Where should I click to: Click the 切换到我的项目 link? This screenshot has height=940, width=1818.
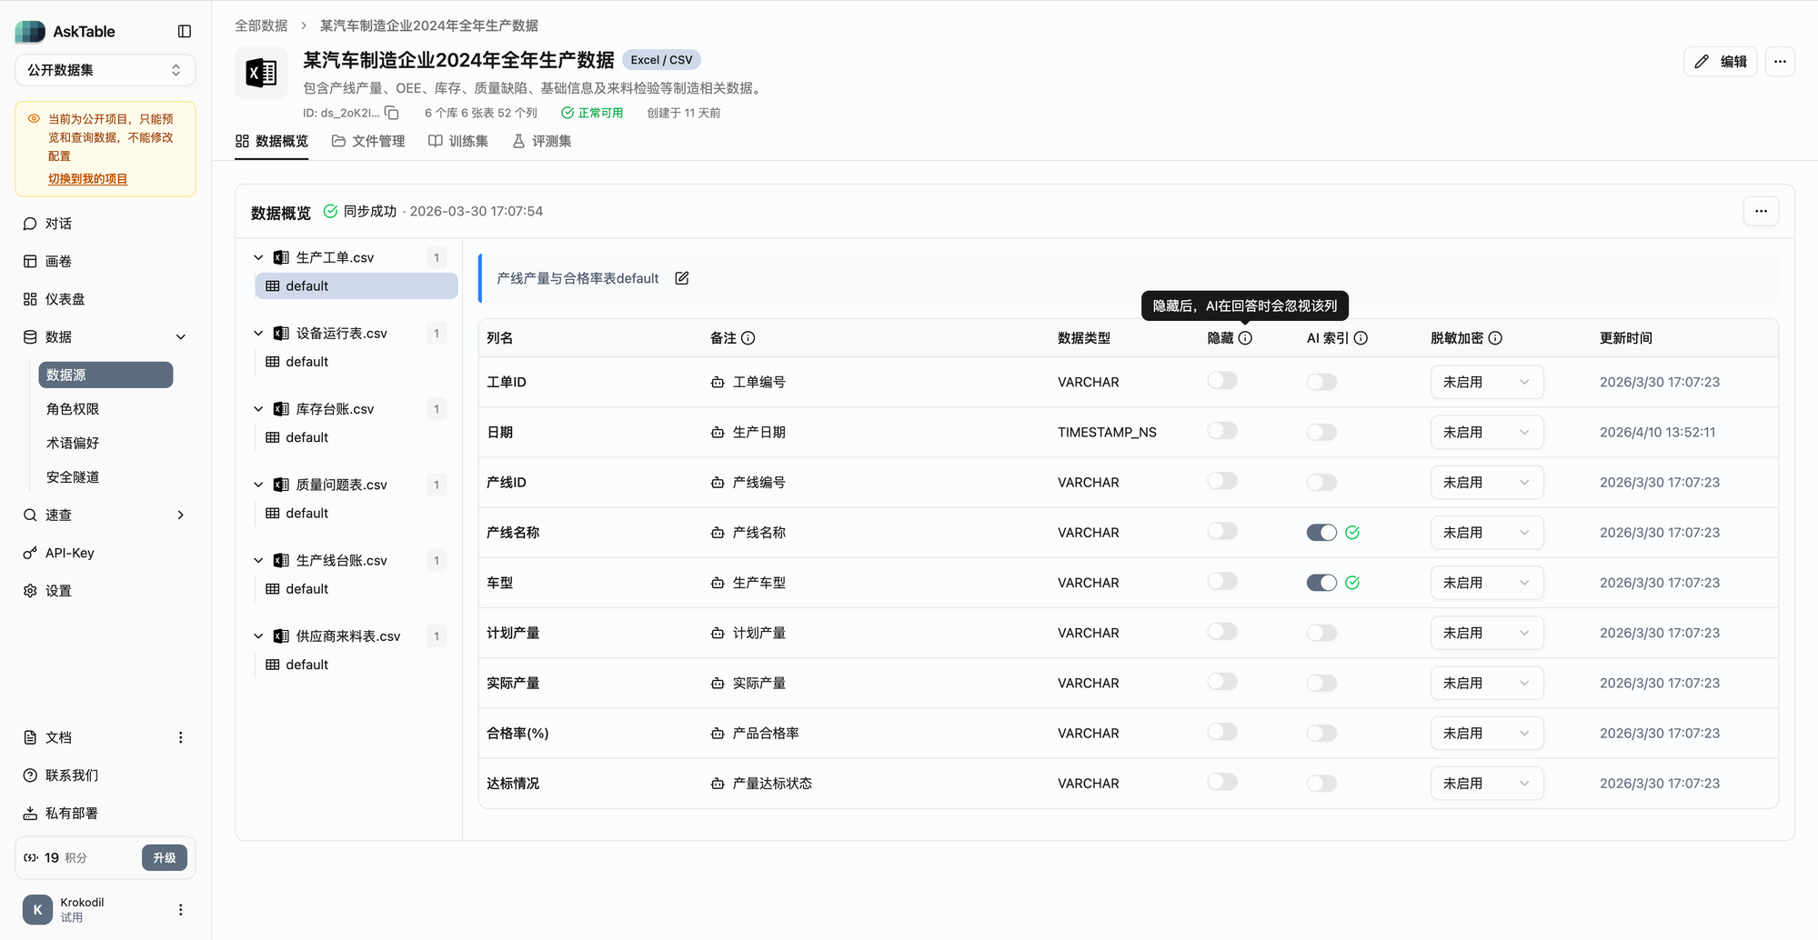click(85, 178)
